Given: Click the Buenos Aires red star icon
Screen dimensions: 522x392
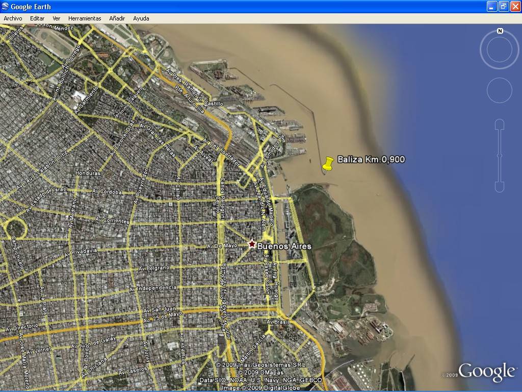Looking at the screenshot, I should 252,243.
